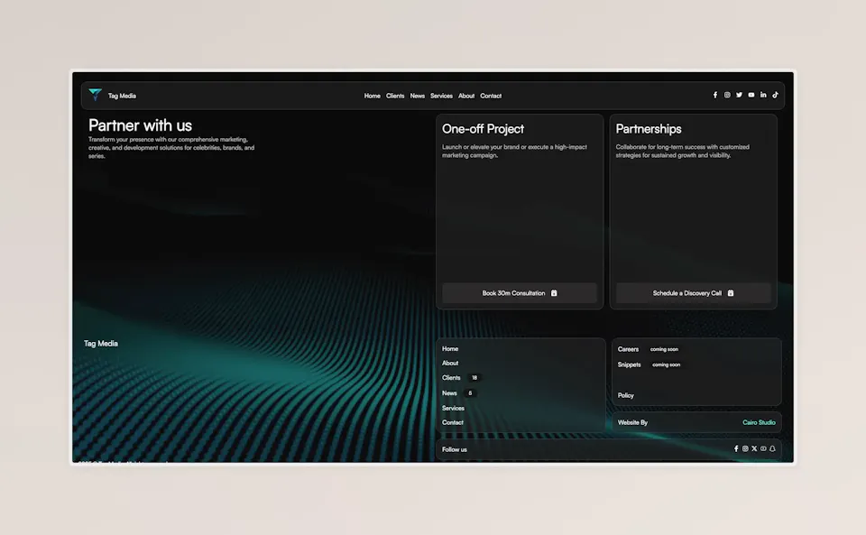The height and width of the screenshot is (535, 866).
Task: Open Facebook from the header icons
Action: (x=715, y=95)
